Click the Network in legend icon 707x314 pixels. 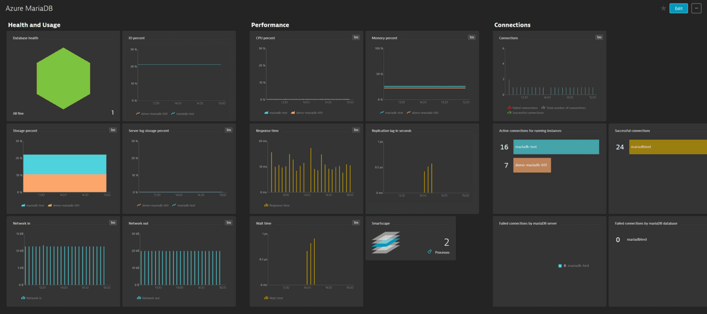[23, 298]
